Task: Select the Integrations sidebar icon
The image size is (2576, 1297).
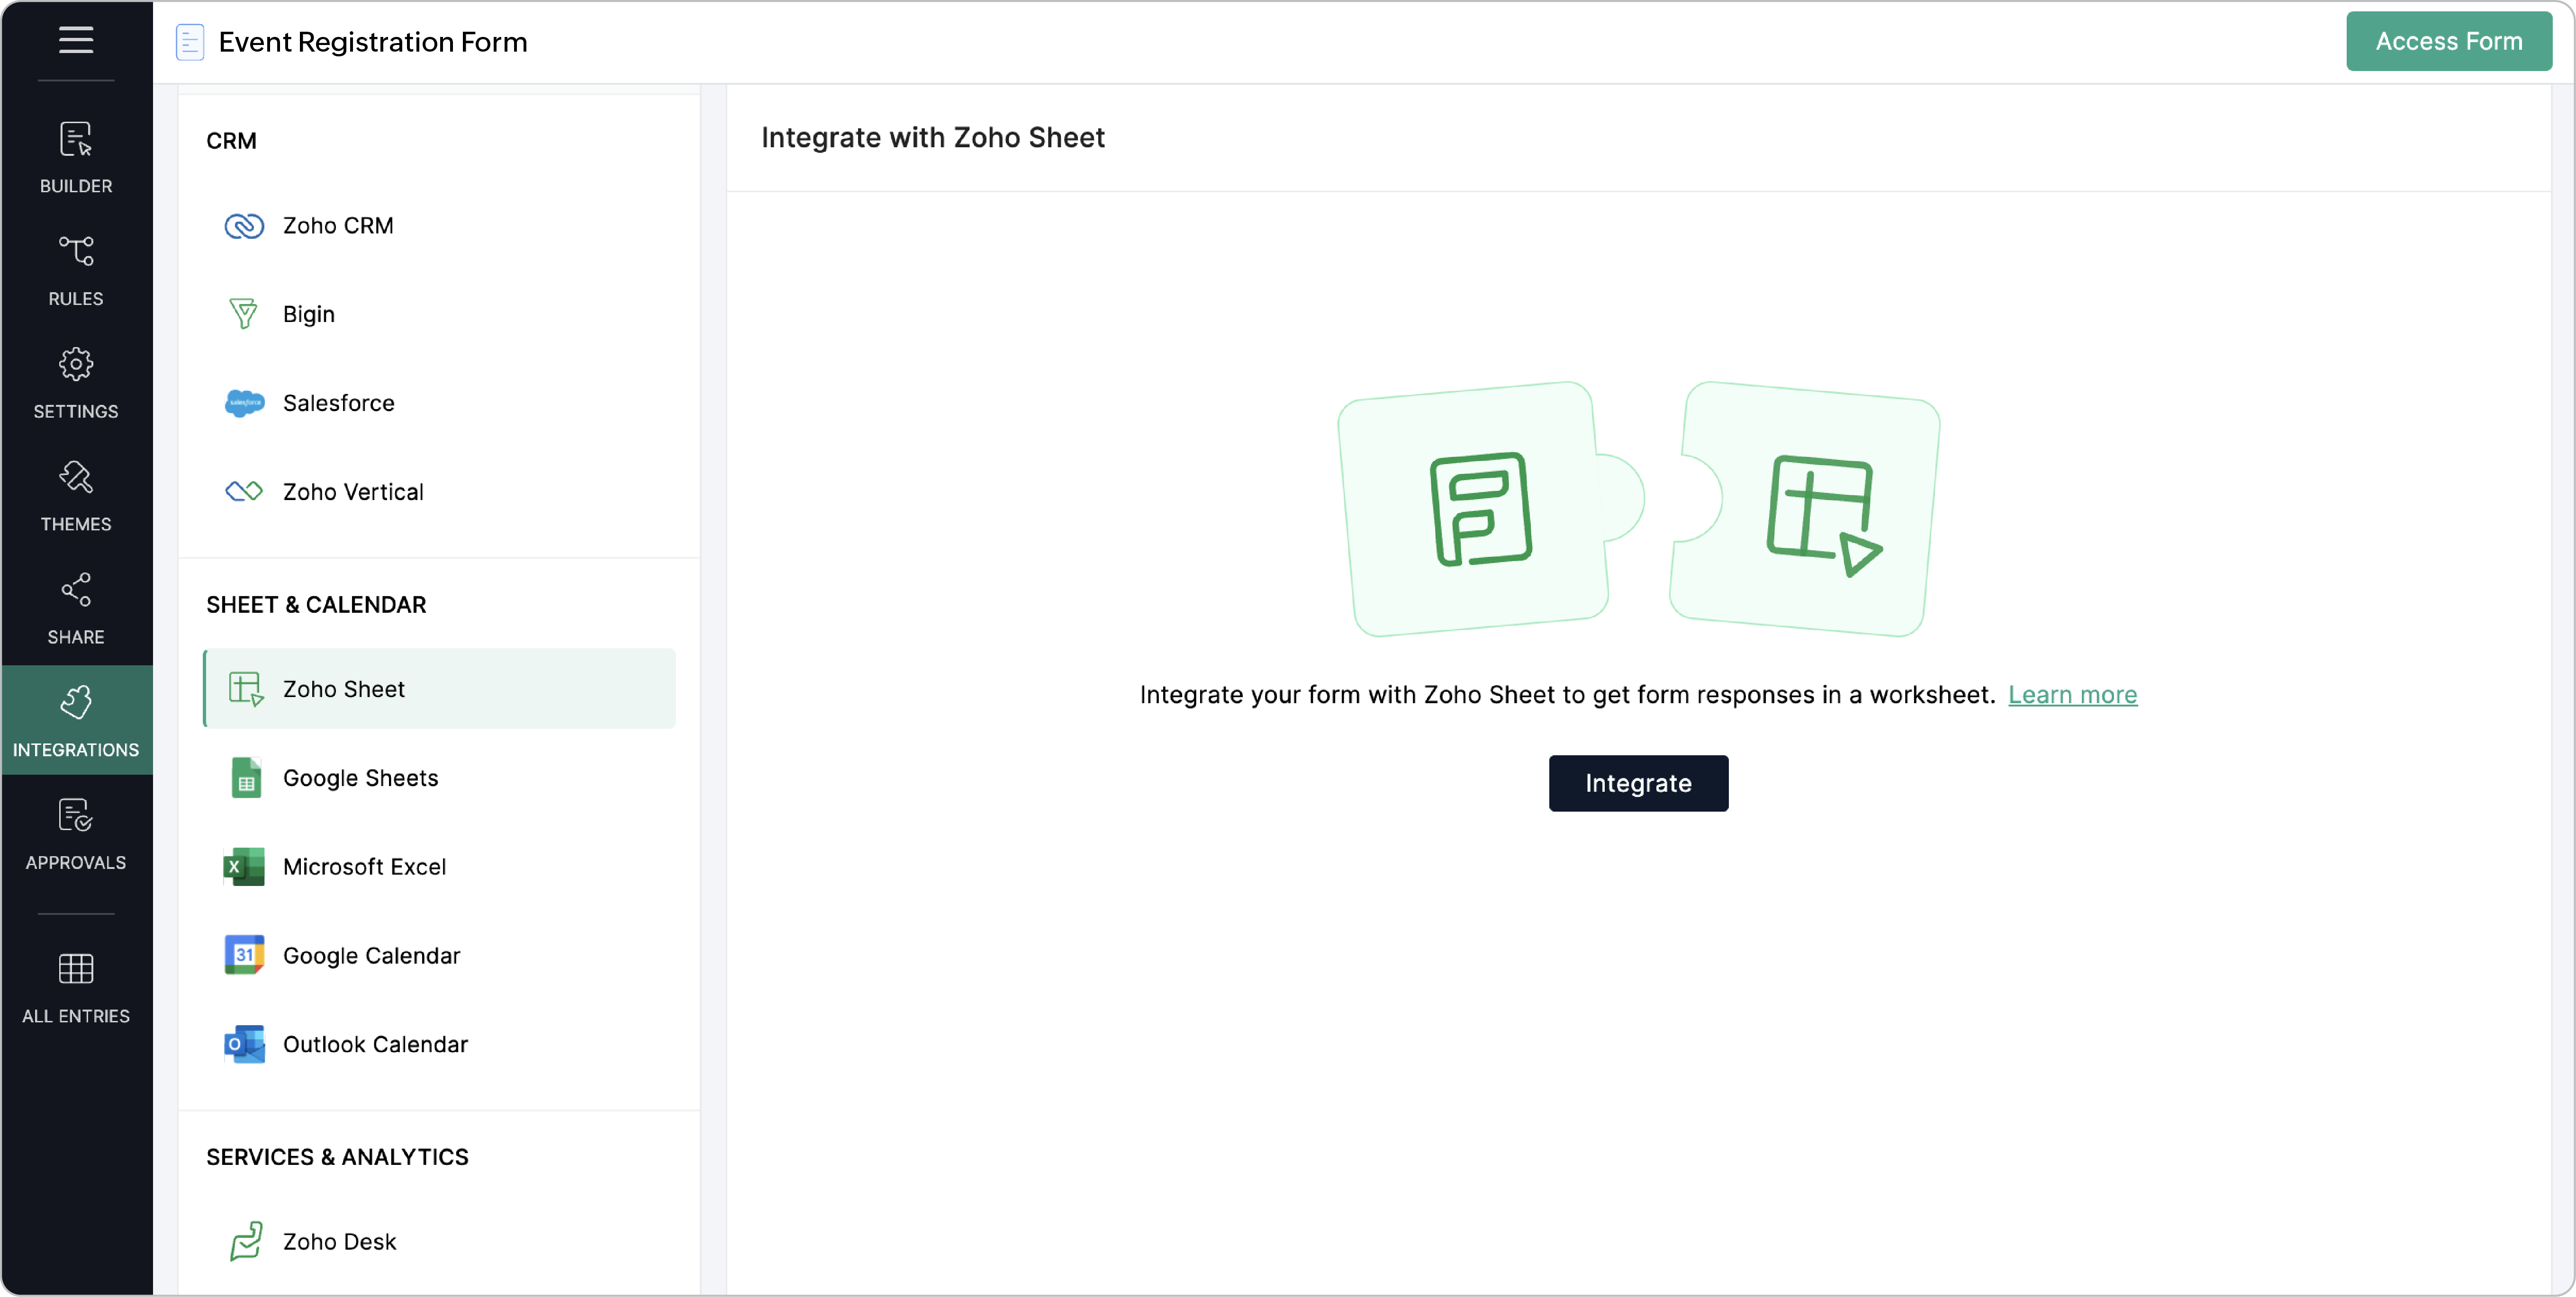Action: tap(76, 719)
